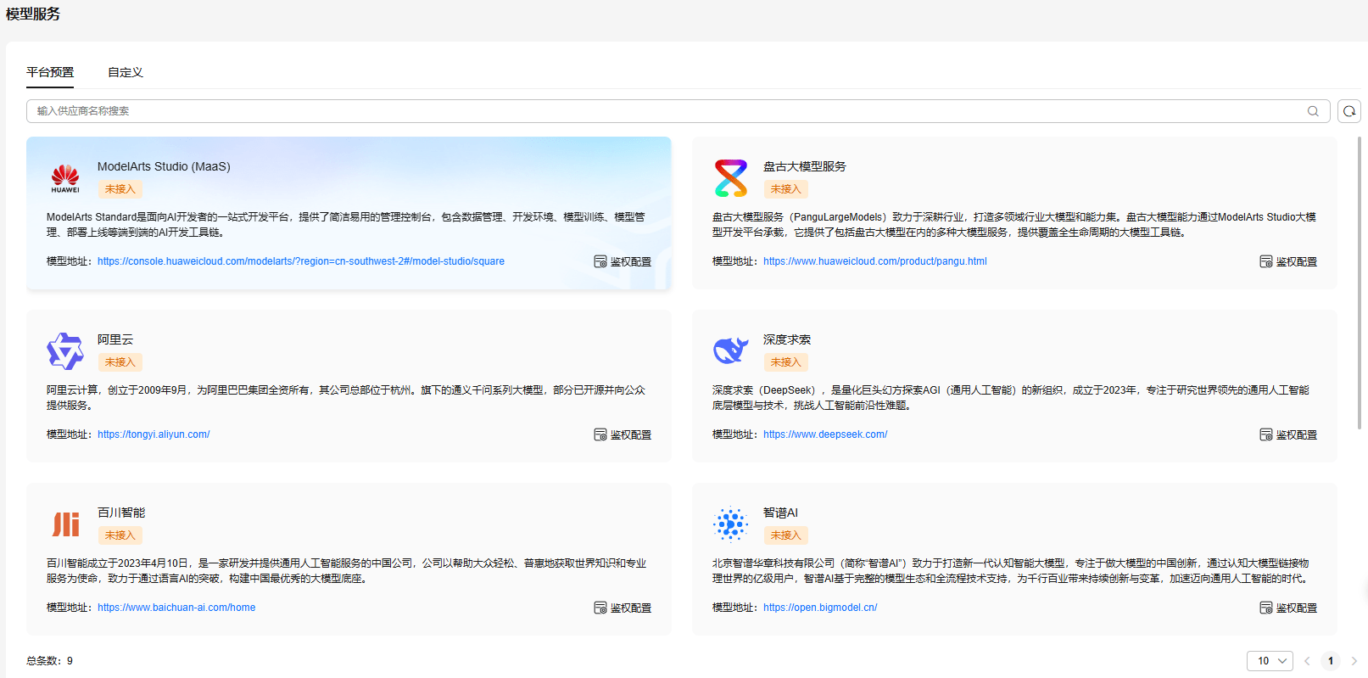This screenshot has height=678, width=1368.
Task: Click the Pangu large model service logo
Action: point(730,178)
